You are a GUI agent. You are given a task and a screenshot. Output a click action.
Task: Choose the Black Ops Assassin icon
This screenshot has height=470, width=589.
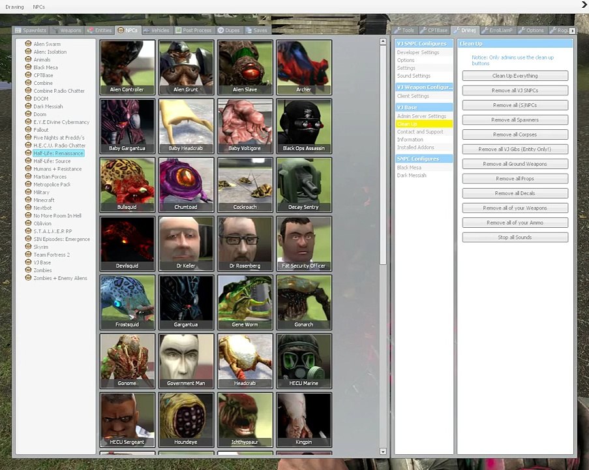coord(303,125)
